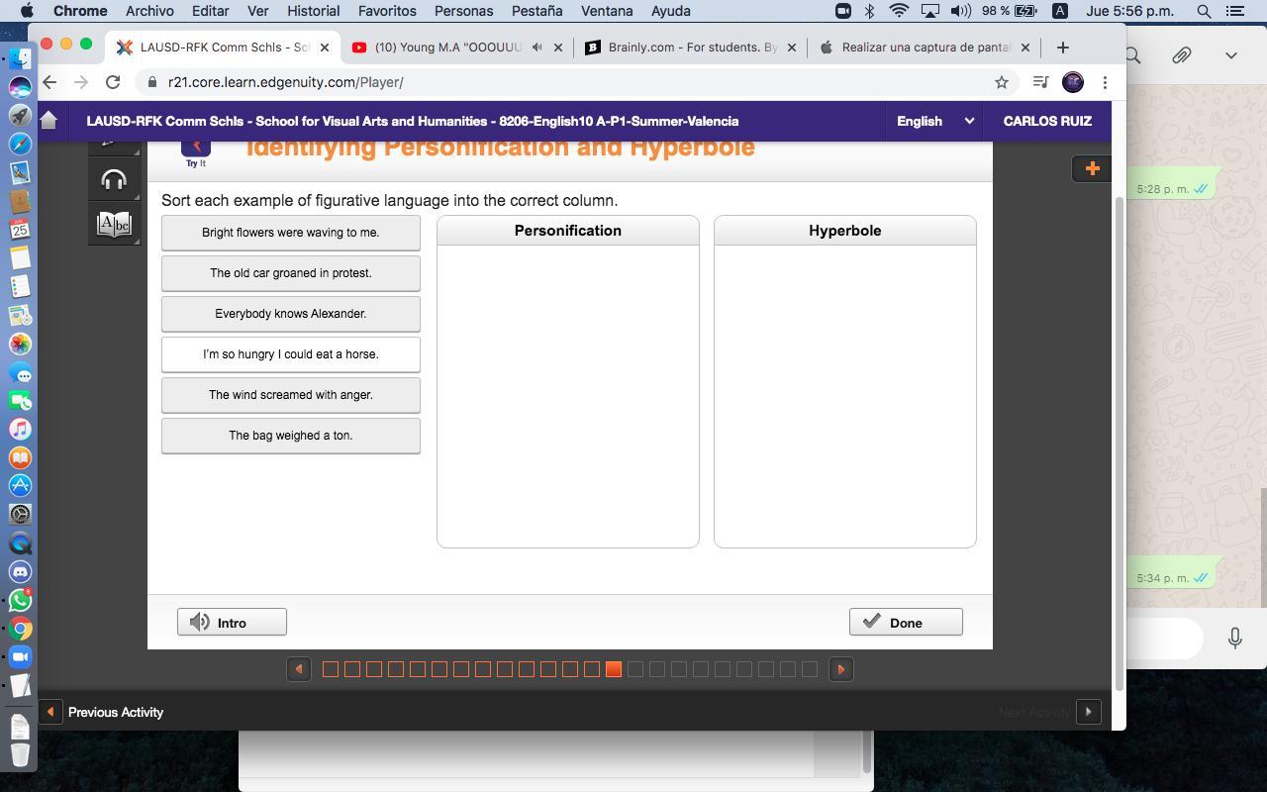
Task: Click the Previous Activity arrow icon
Action: 49,712
